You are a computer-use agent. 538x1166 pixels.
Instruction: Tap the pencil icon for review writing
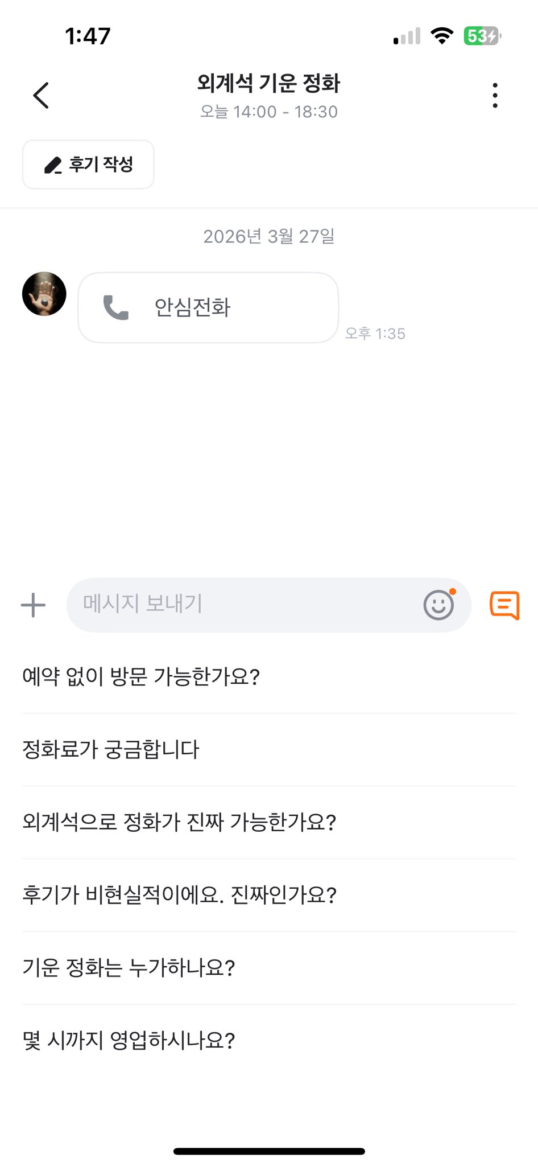pyautogui.click(x=53, y=165)
